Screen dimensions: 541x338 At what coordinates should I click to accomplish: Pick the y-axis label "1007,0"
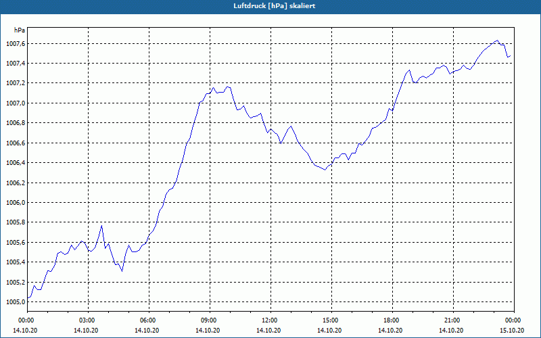16,103
